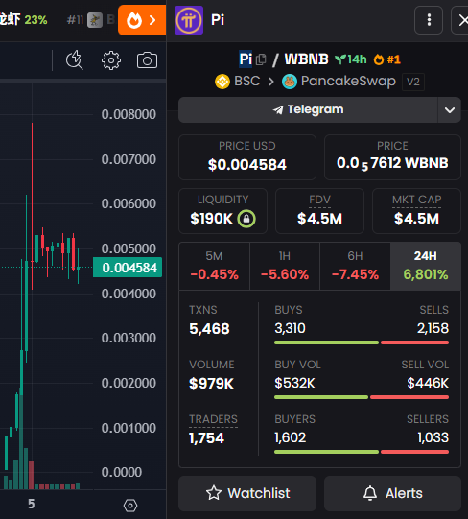Select the 1H timeframe tab

coord(285,266)
